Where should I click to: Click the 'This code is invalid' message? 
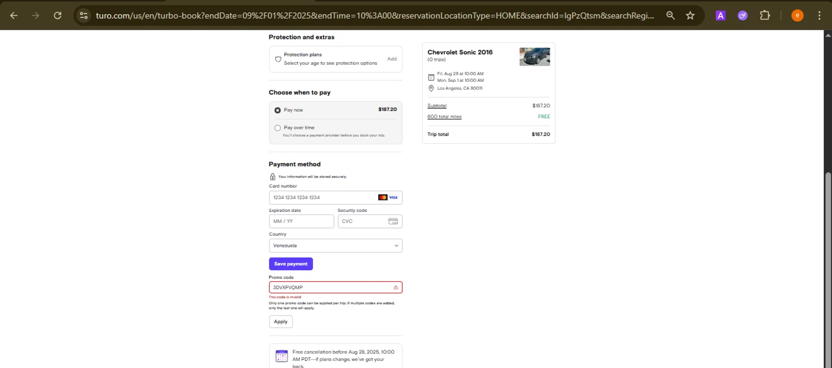pos(285,297)
